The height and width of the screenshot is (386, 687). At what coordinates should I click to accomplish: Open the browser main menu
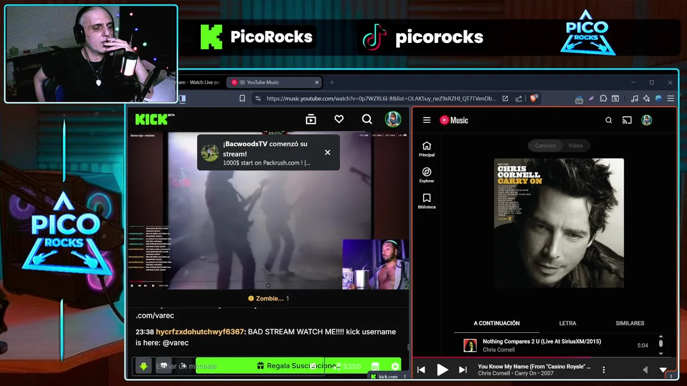pos(670,99)
